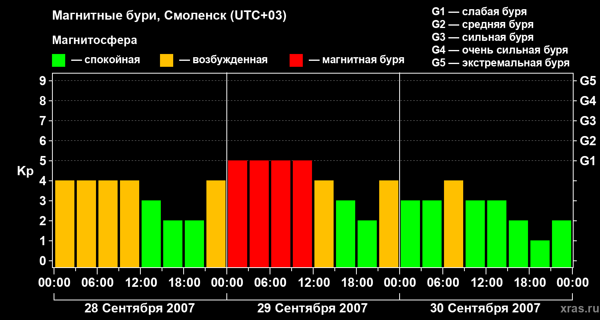Click the 'G3 — сильная буря' description
Viewport: 600px width, 320px height.
[x=482, y=37]
